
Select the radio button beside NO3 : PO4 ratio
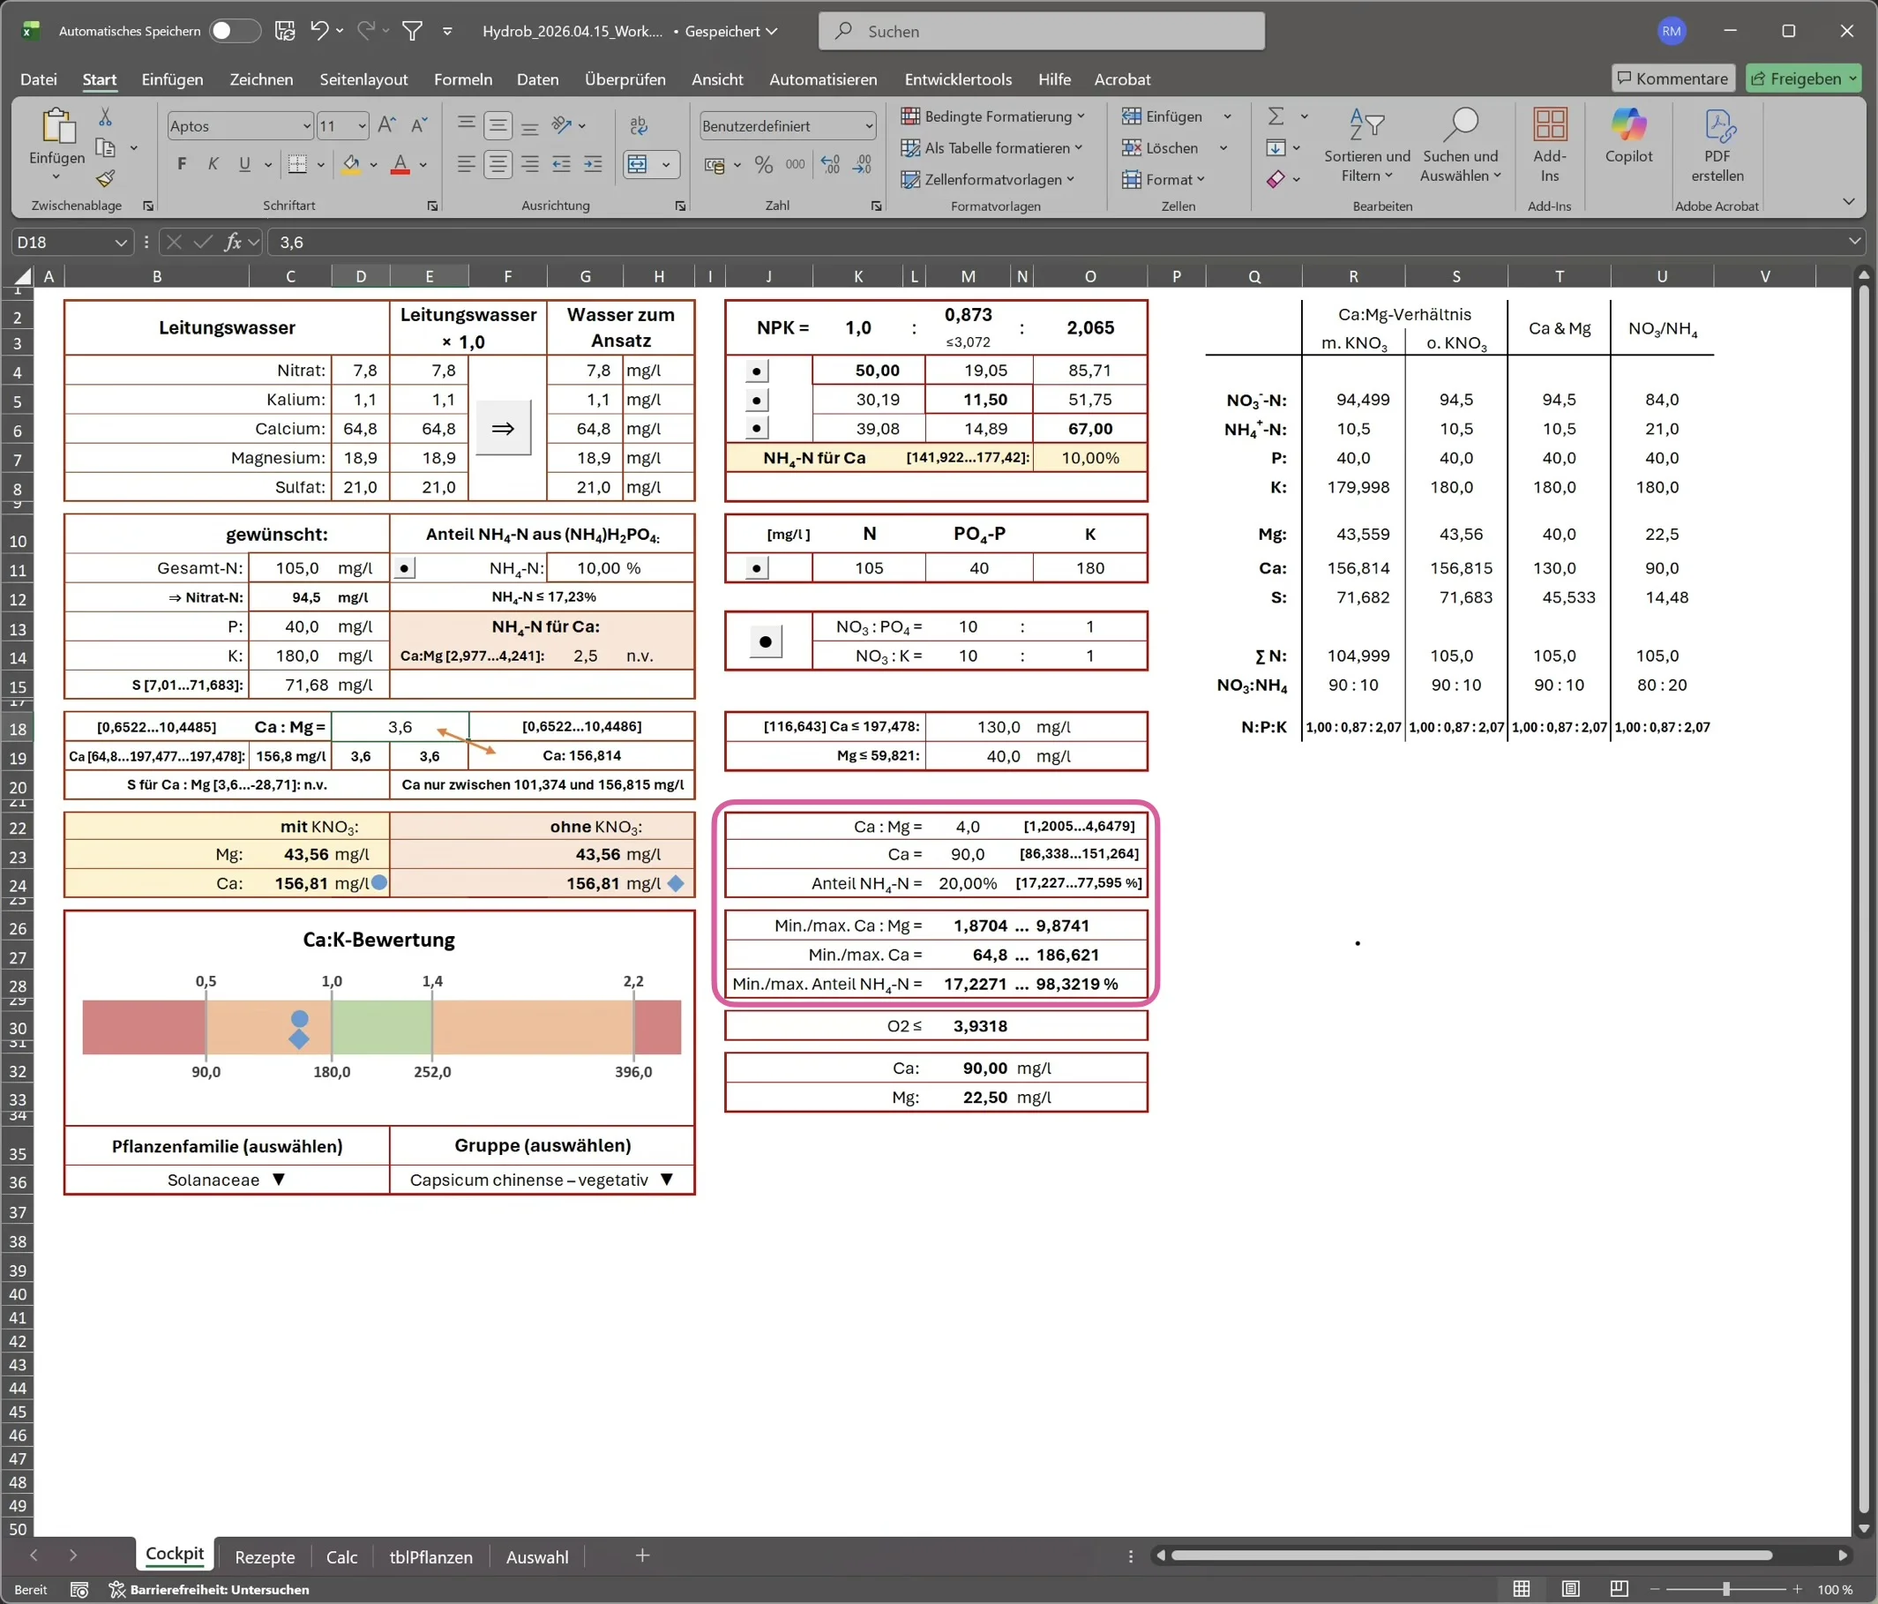766,642
